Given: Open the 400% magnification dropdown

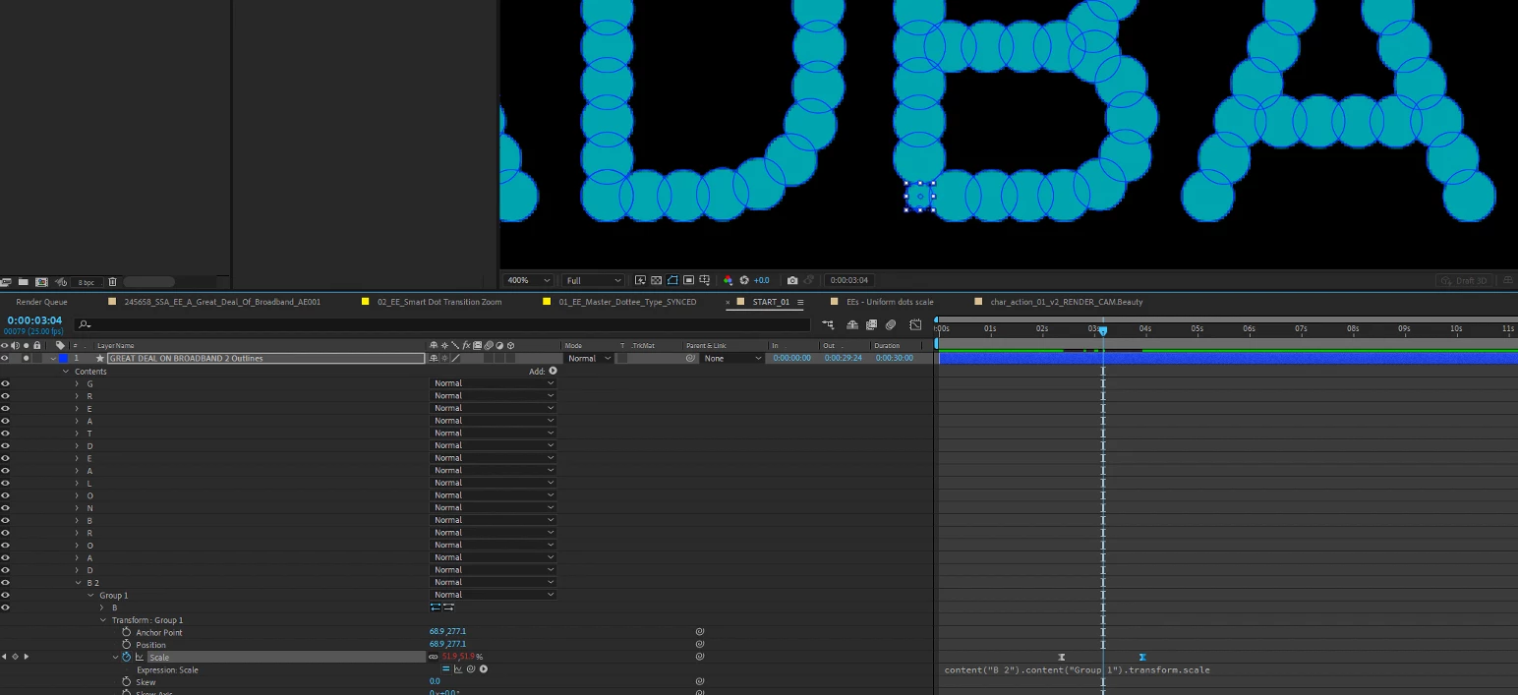Looking at the screenshot, I should click(x=528, y=280).
